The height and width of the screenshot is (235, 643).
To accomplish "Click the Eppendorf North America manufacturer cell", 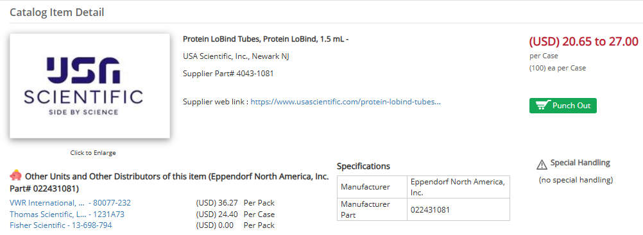I will (458, 187).
